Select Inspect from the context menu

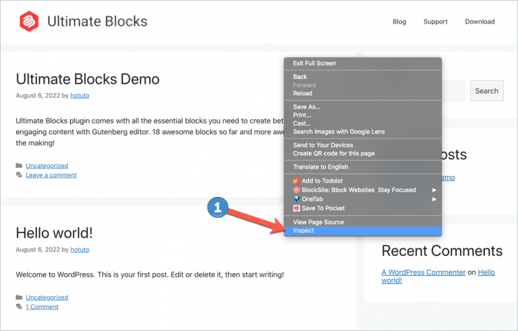tap(304, 231)
